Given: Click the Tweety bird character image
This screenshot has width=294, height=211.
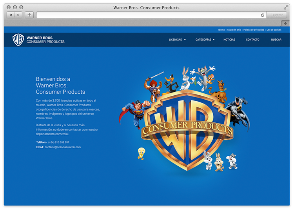Looking at the screenshot, I should tap(141, 154).
